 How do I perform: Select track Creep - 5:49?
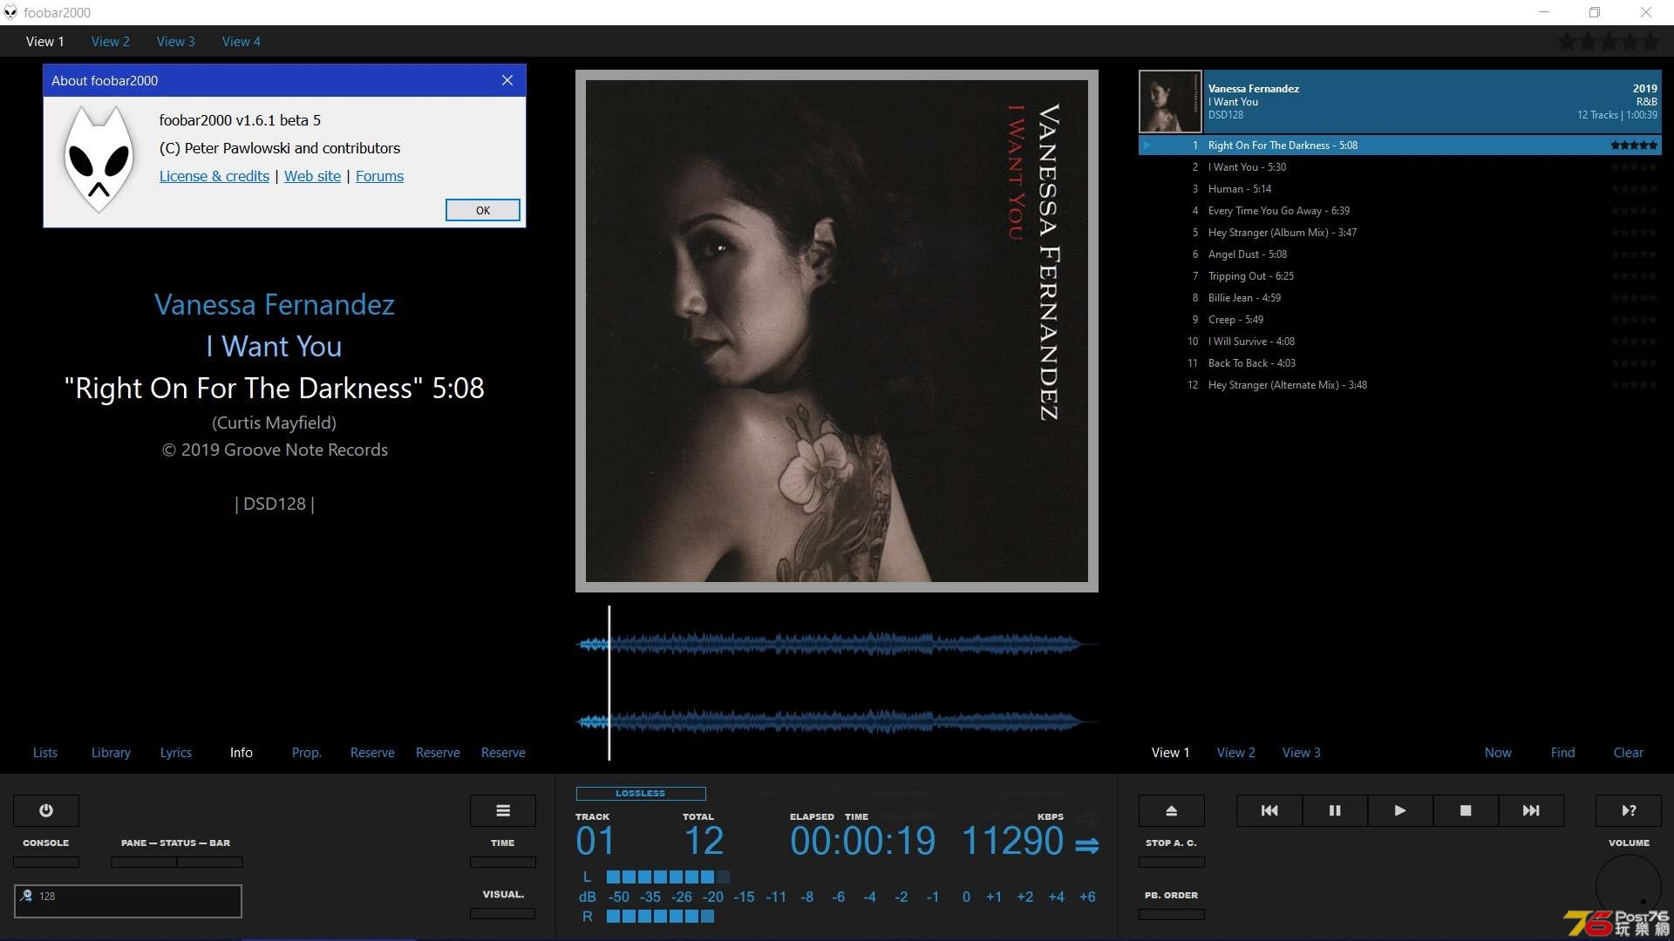(1399, 320)
